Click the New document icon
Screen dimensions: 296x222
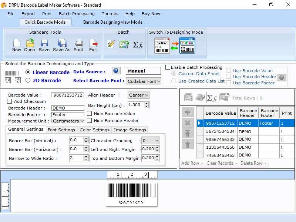tap(17, 44)
